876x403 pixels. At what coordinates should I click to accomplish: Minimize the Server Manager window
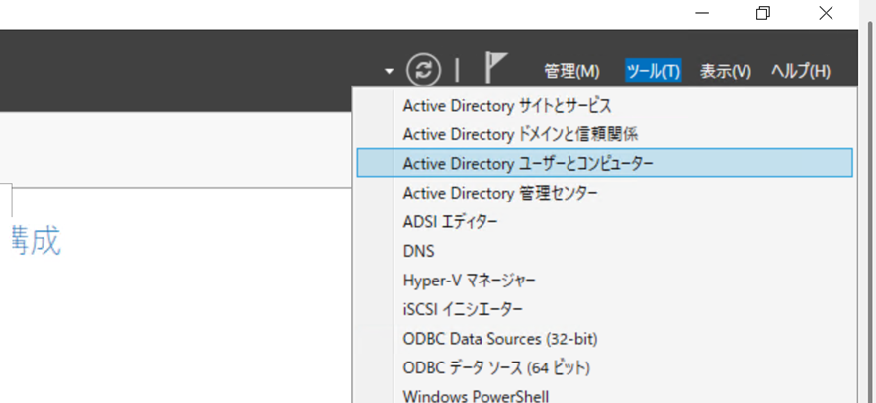point(702,13)
